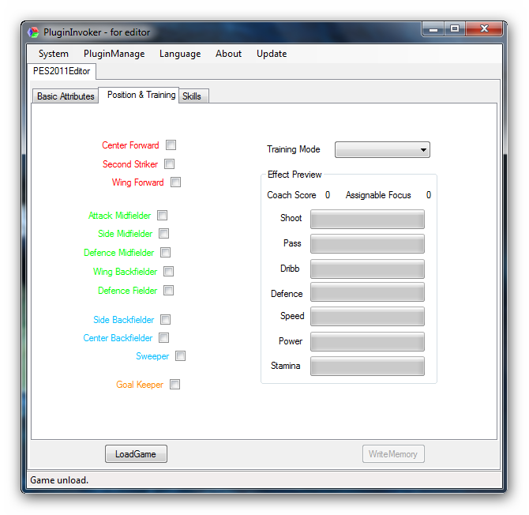Image resolution: width=529 pixels, height=515 pixels.
Task: Click the Dribb progress bar
Action: [367, 269]
